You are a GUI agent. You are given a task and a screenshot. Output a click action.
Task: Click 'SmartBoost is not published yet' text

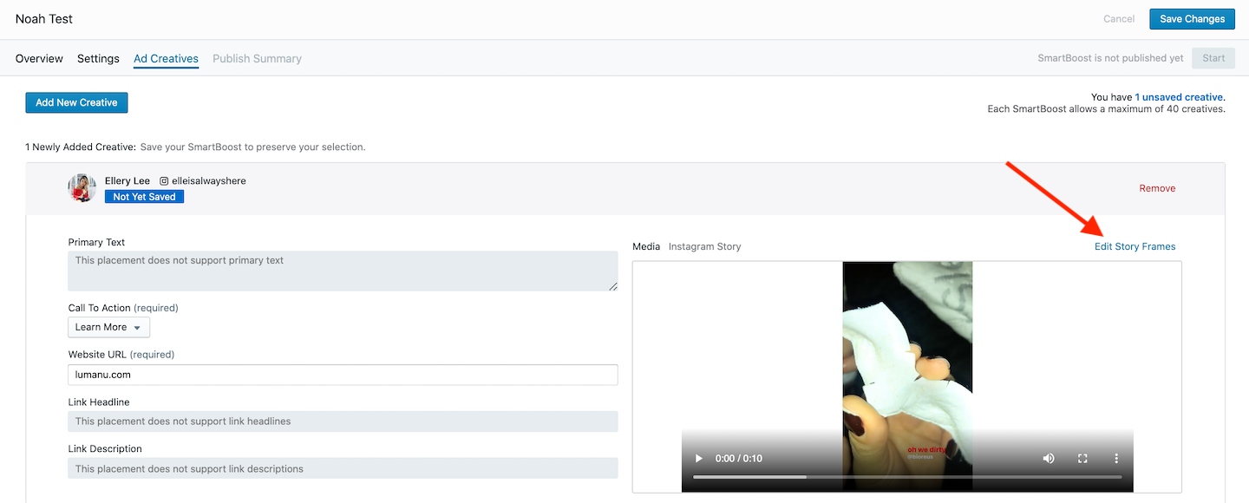pos(1111,58)
